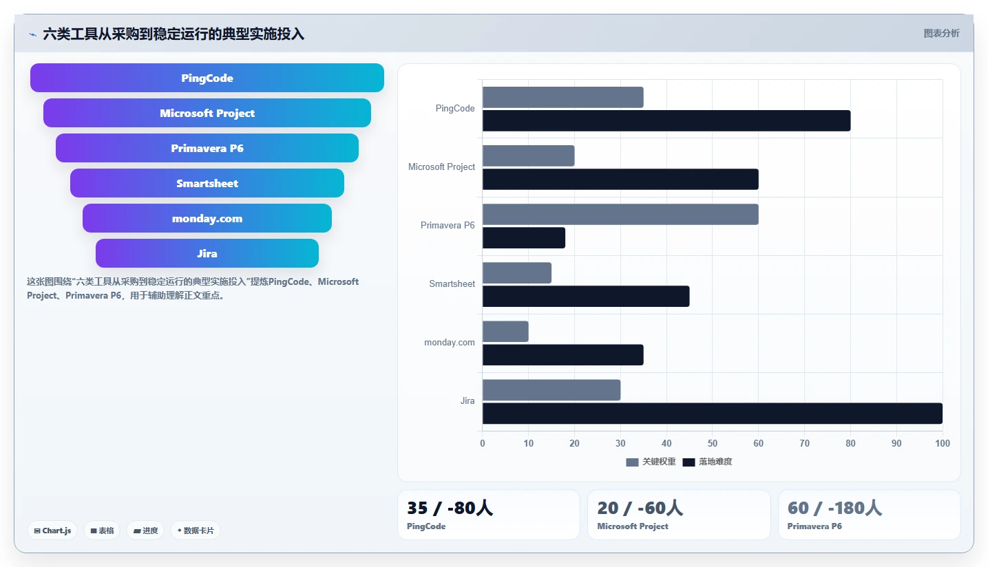Click Primavera P6's dark chart bar
This screenshot has width=988, height=567.
point(524,237)
